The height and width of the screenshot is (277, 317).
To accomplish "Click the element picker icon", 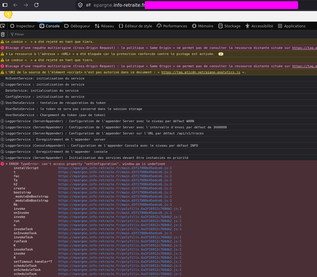I will point(2,26).
